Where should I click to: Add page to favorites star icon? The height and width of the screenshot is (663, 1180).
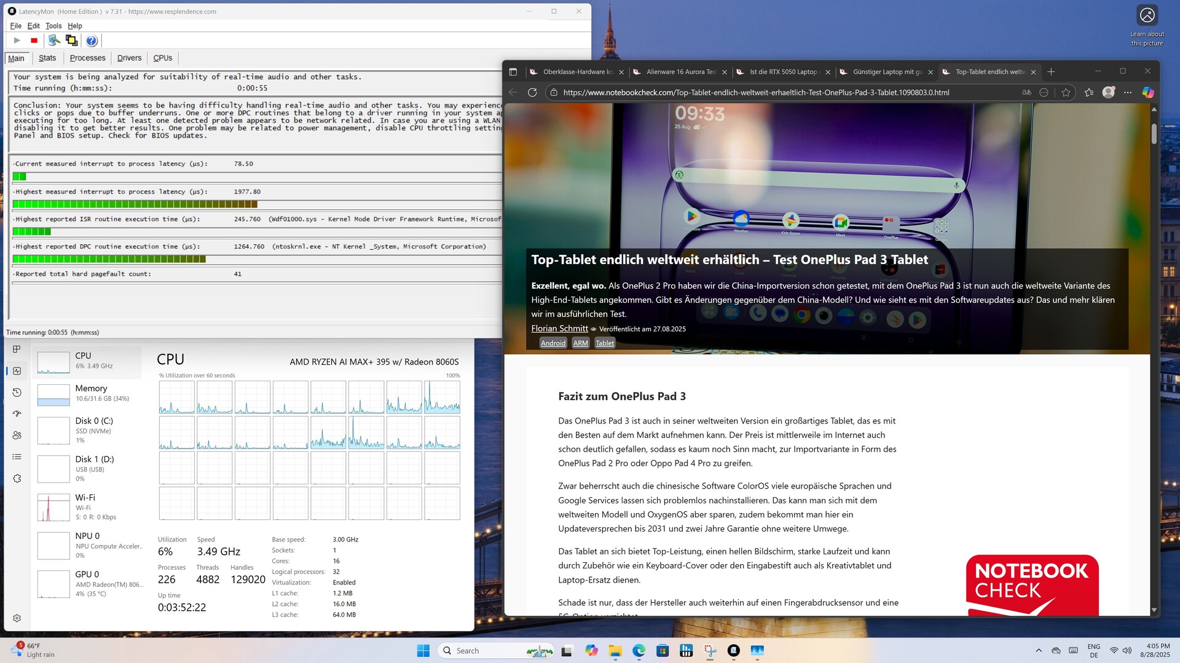pyautogui.click(x=1066, y=92)
